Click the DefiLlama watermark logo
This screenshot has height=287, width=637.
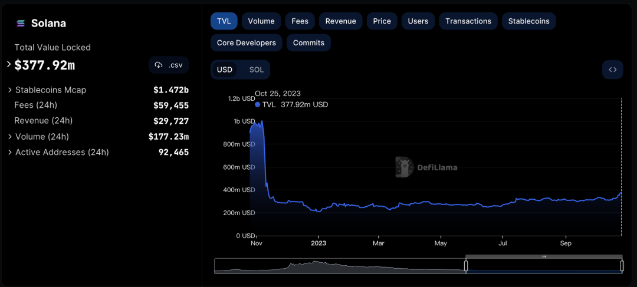(x=403, y=167)
